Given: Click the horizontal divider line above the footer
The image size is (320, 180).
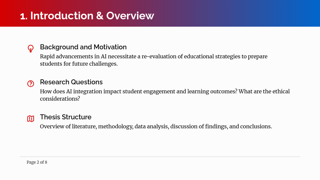Looking at the screenshot, I should [x=160, y=157].
